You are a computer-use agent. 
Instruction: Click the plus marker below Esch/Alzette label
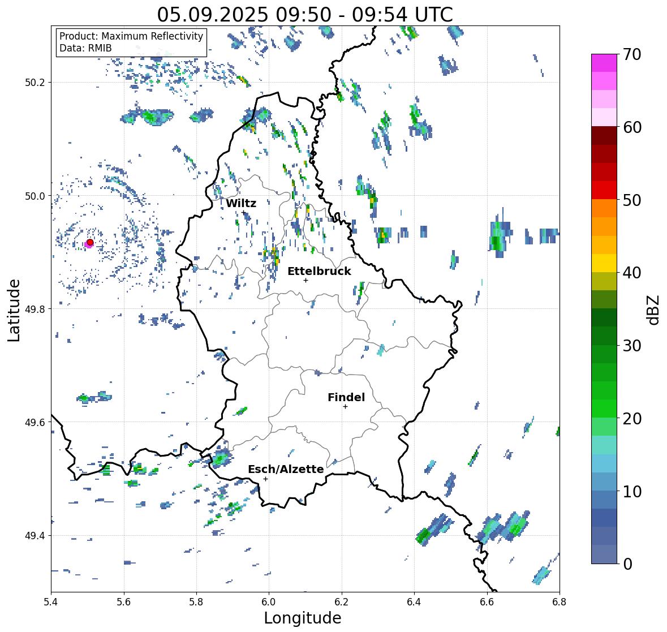pos(265,479)
